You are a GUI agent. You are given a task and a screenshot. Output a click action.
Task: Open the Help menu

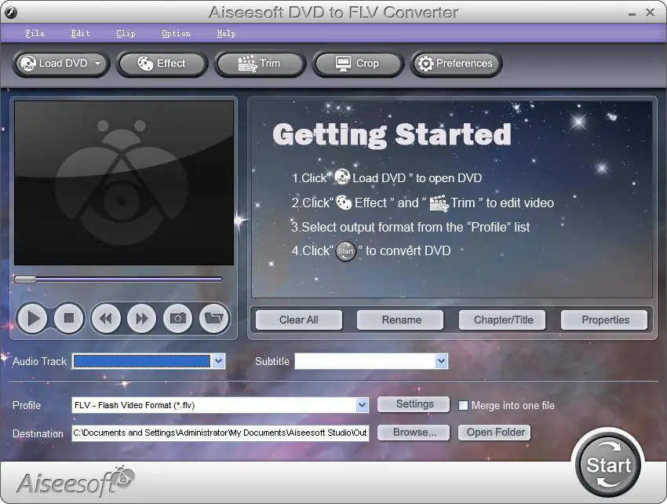[x=226, y=33]
